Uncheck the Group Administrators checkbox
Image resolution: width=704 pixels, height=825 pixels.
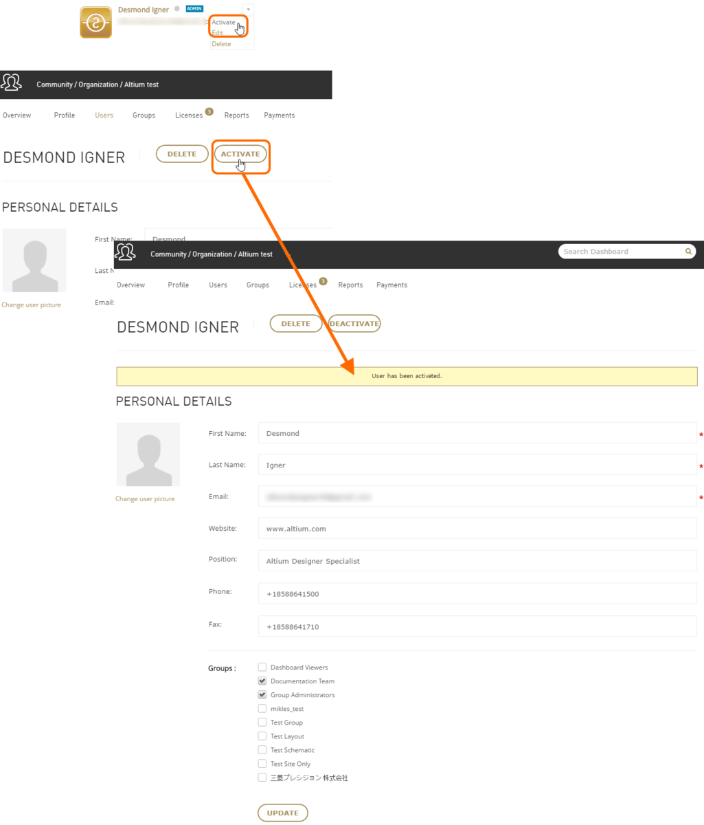click(x=262, y=694)
